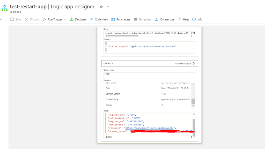The height and width of the screenshot is (149, 265).
Task: Open the Help toolbar item
Action: 183,19
